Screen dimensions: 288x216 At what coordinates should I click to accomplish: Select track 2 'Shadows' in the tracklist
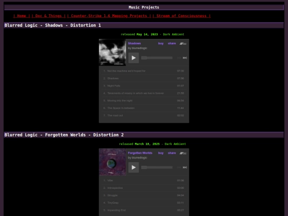144,78
